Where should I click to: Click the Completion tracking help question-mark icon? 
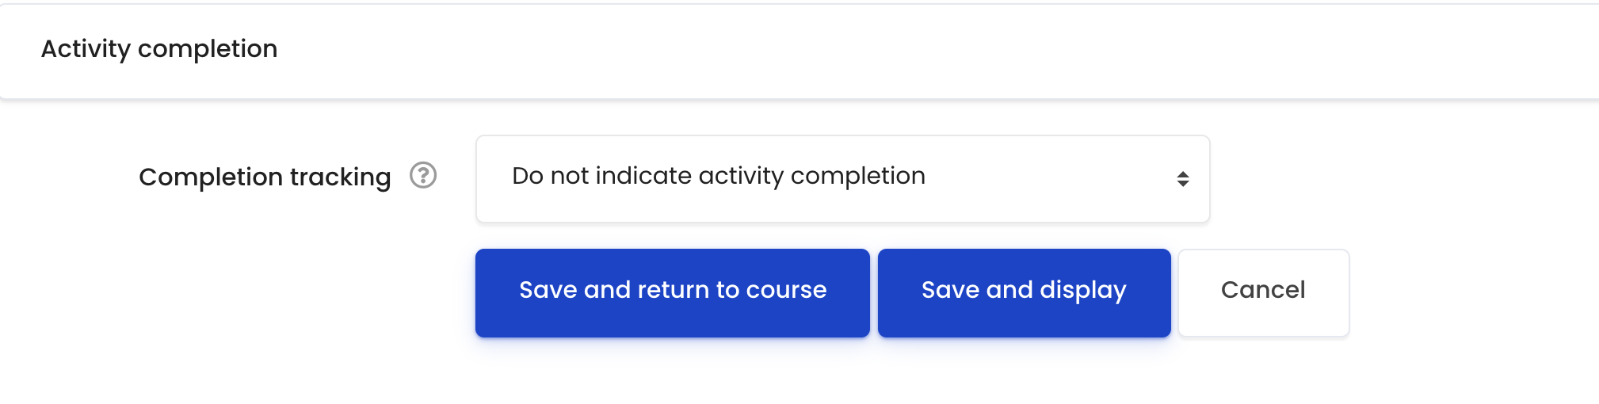click(x=423, y=175)
